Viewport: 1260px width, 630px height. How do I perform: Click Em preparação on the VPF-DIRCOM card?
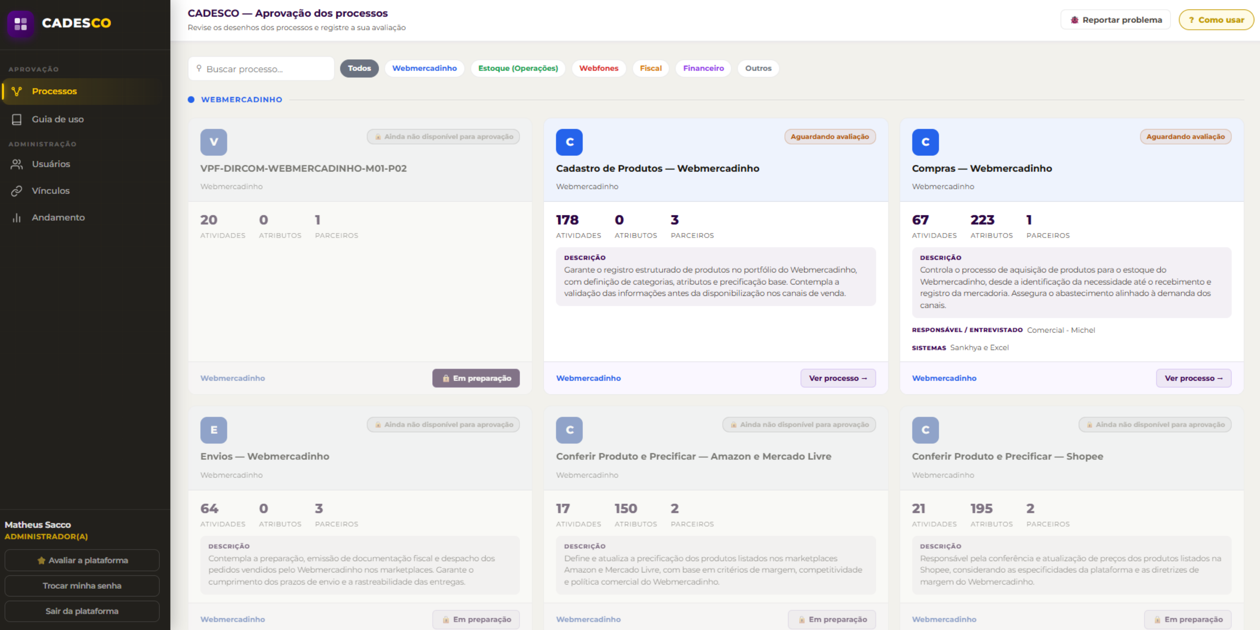tap(475, 378)
